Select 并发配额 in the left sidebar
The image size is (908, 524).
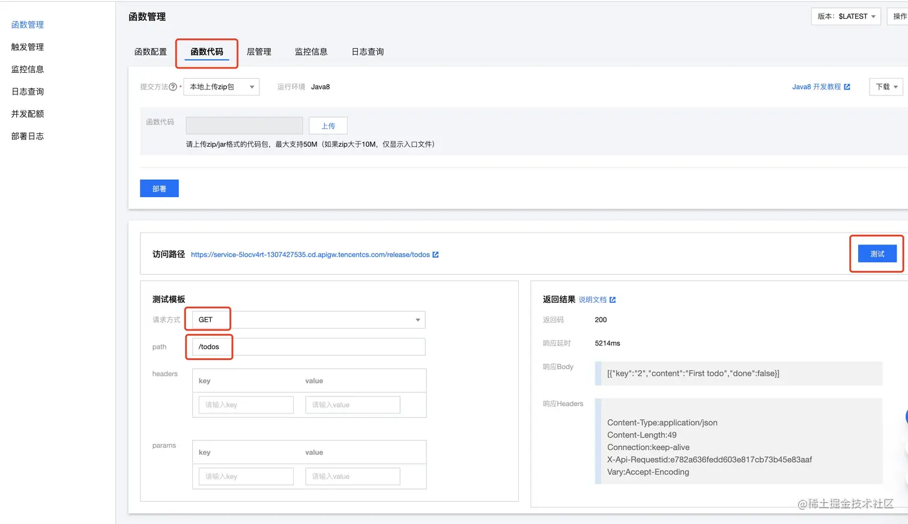coord(28,114)
